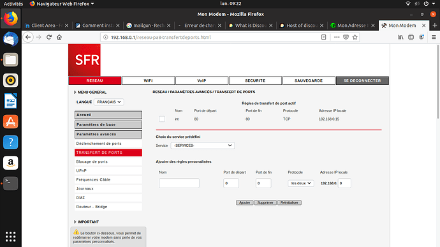Image resolution: width=440 pixels, height=247 pixels.
Task: Switch to the WIFI tab
Action: click(x=148, y=80)
